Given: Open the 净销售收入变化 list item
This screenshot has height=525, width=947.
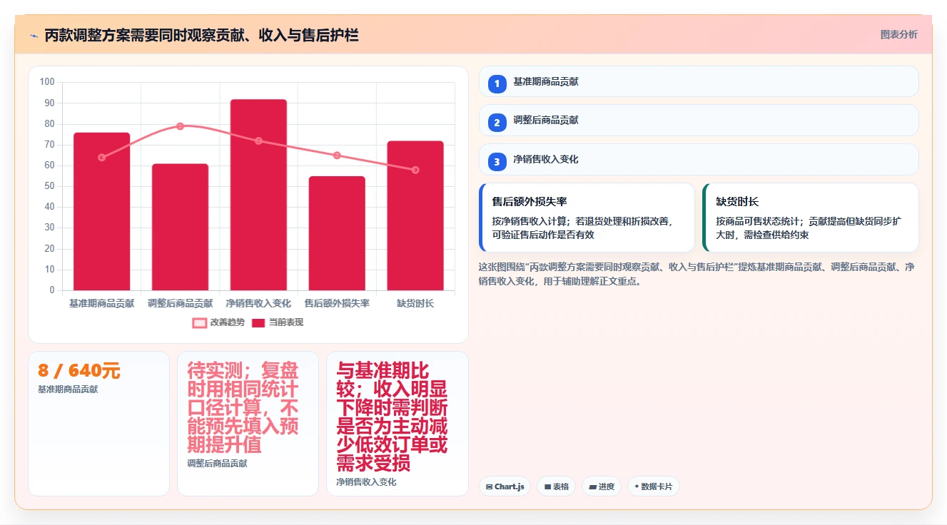Looking at the screenshot, I should click(699, 159).
